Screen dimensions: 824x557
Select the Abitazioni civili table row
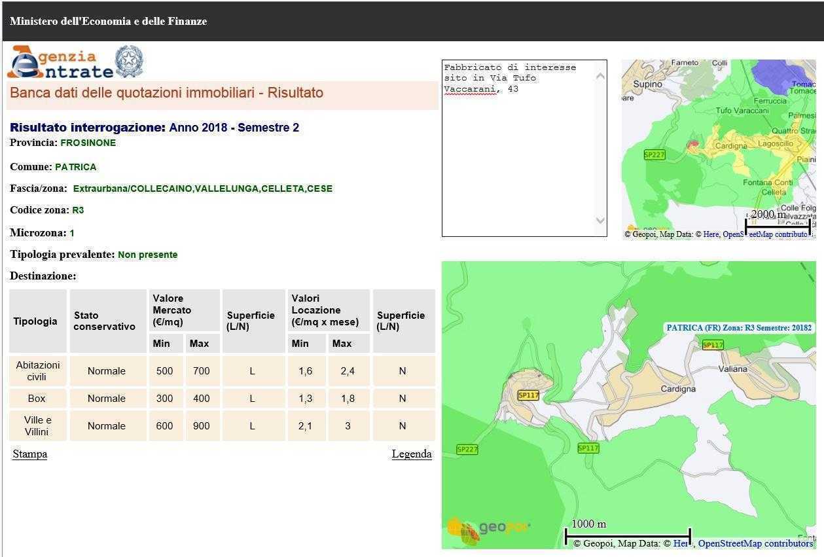pos(37,371)
